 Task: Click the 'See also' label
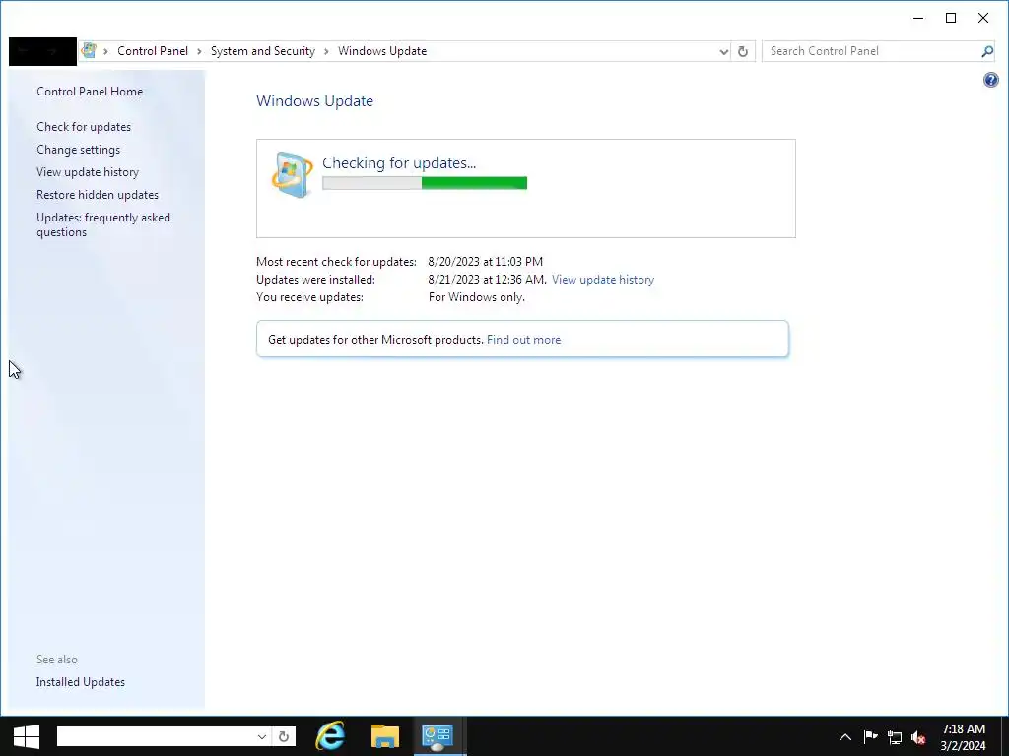[x=56, y=660]
